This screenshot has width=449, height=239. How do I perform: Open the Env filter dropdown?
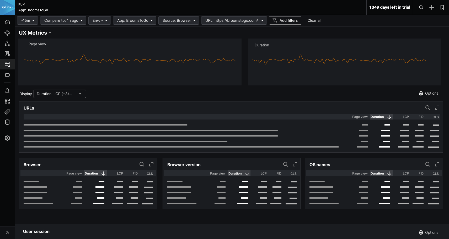[100, 20]
